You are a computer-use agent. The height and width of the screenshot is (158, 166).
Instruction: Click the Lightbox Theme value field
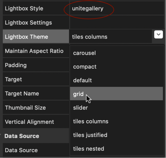click(110, 37)
